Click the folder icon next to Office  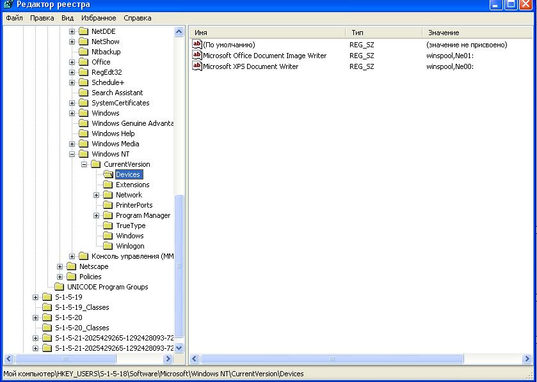(x=83, y=62)
